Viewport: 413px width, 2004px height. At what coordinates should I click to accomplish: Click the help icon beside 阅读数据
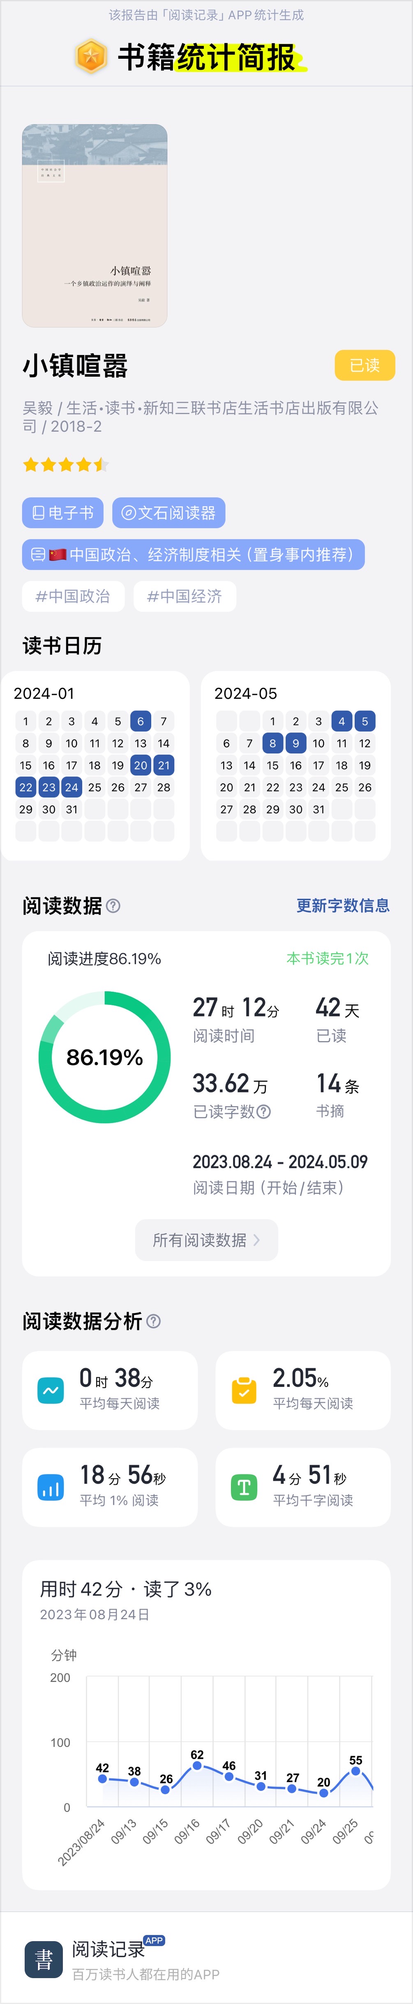coord(113,905)
